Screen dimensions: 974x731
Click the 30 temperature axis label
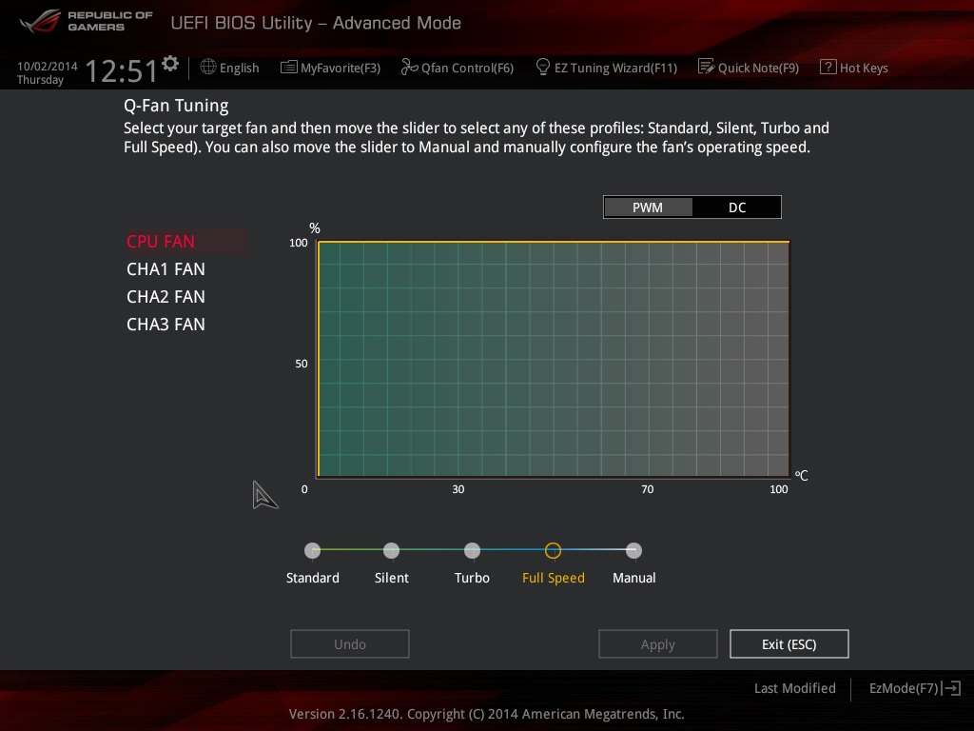(458, 489)
